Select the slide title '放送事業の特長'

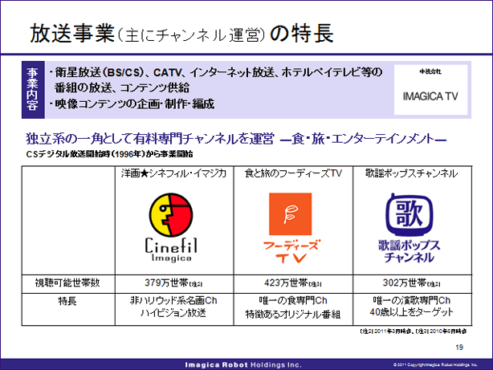click(x=181, y=34)
